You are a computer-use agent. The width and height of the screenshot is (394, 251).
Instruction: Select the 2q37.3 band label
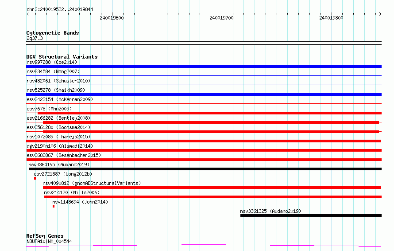point(35,38)
